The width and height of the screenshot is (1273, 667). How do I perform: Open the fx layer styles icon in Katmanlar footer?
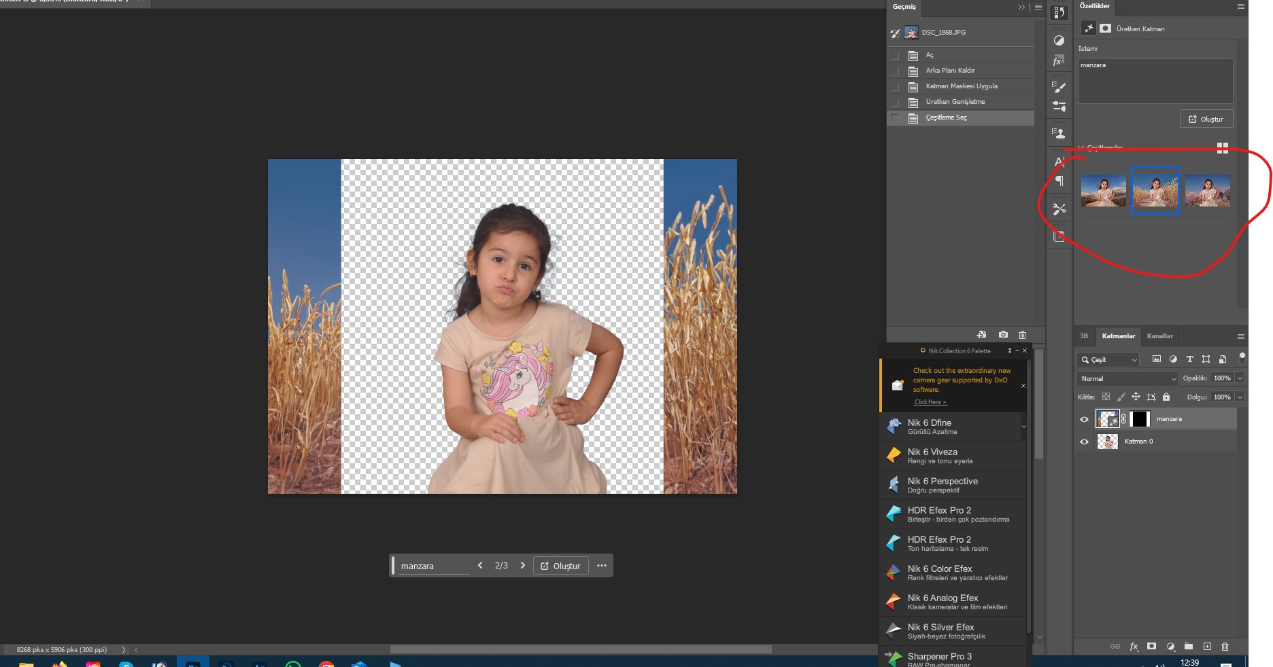1134,647
